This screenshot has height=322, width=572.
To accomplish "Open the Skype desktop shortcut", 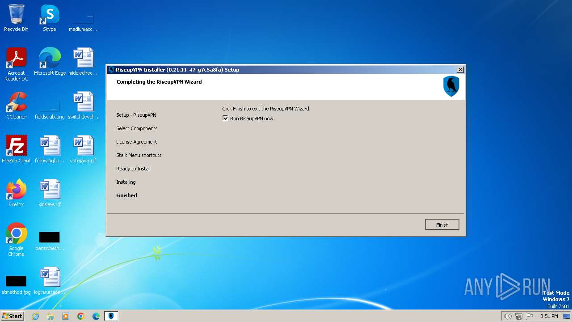I will tap(50, 18).
